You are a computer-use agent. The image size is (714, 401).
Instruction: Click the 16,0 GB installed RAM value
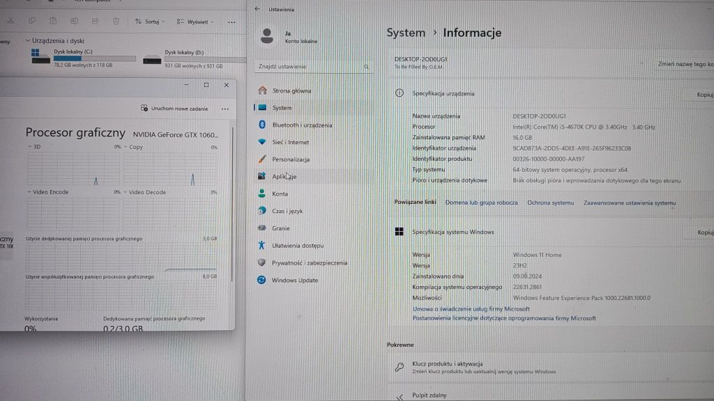coord(522,138)
